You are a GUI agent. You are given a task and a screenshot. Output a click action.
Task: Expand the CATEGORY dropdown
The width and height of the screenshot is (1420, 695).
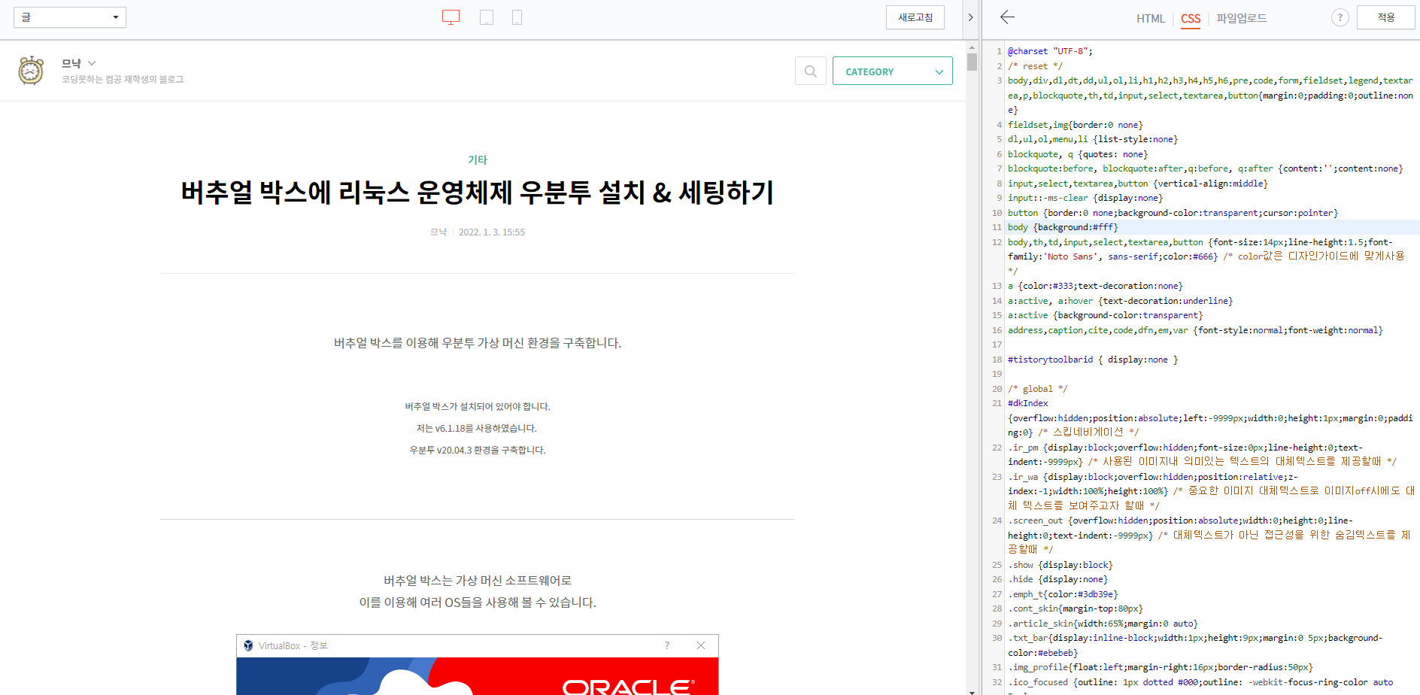[892, 71]
